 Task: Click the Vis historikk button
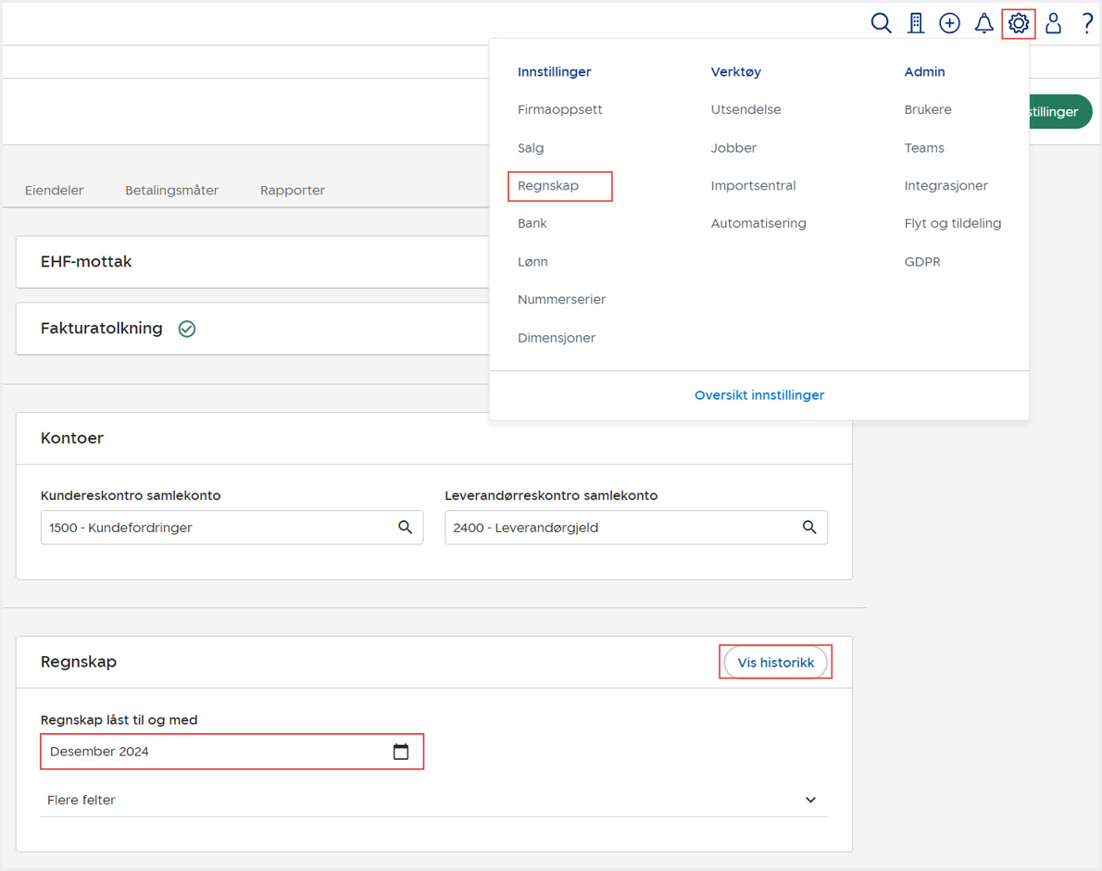[775, 663]
